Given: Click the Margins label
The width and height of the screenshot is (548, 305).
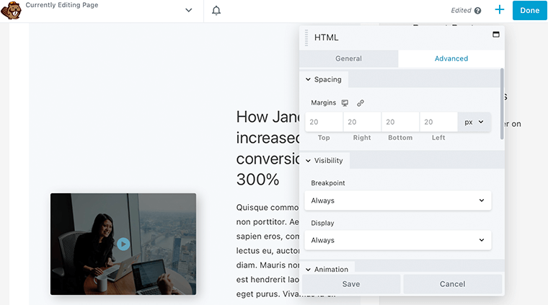Looking at the screenshot, I should [323, 102].
